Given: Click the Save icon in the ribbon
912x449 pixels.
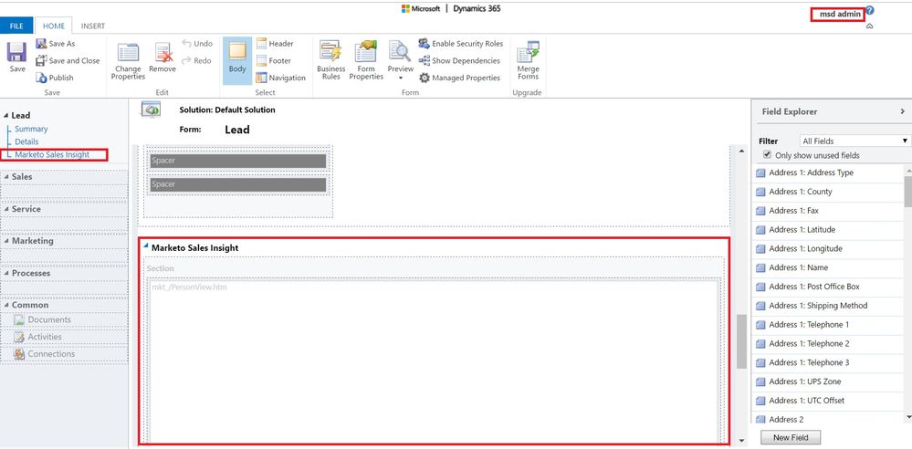Looking at the screenshot, I should [x=16, y=57].
